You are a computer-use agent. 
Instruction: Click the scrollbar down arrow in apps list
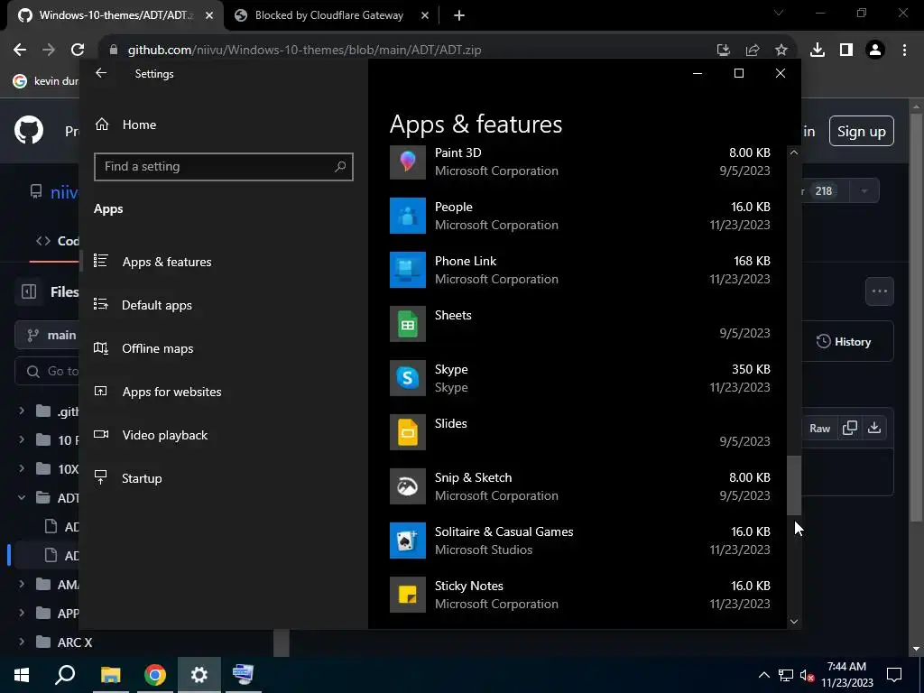tap(794, 621)
